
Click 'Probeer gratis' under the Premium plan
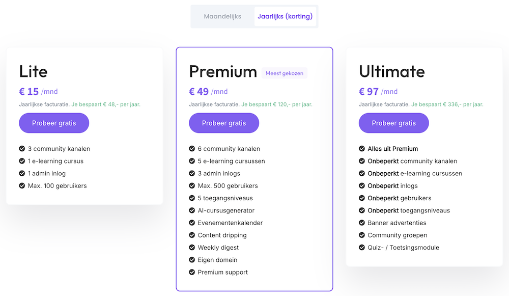coord(224,123)
